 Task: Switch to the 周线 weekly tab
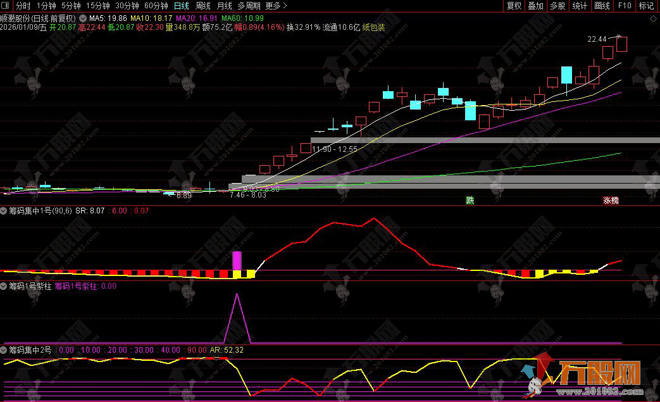click(202, 6)
